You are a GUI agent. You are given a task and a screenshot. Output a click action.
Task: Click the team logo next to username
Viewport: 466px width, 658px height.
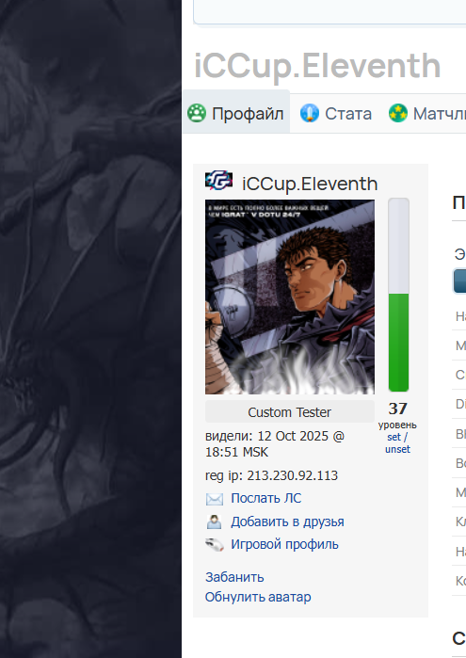click(218, 181)
